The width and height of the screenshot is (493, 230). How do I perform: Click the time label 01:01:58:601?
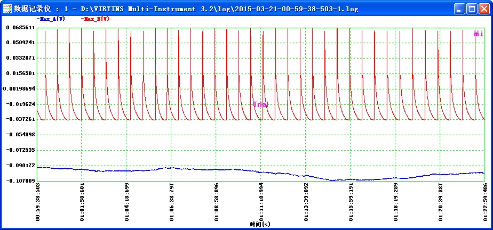click(x=82, y=202)
